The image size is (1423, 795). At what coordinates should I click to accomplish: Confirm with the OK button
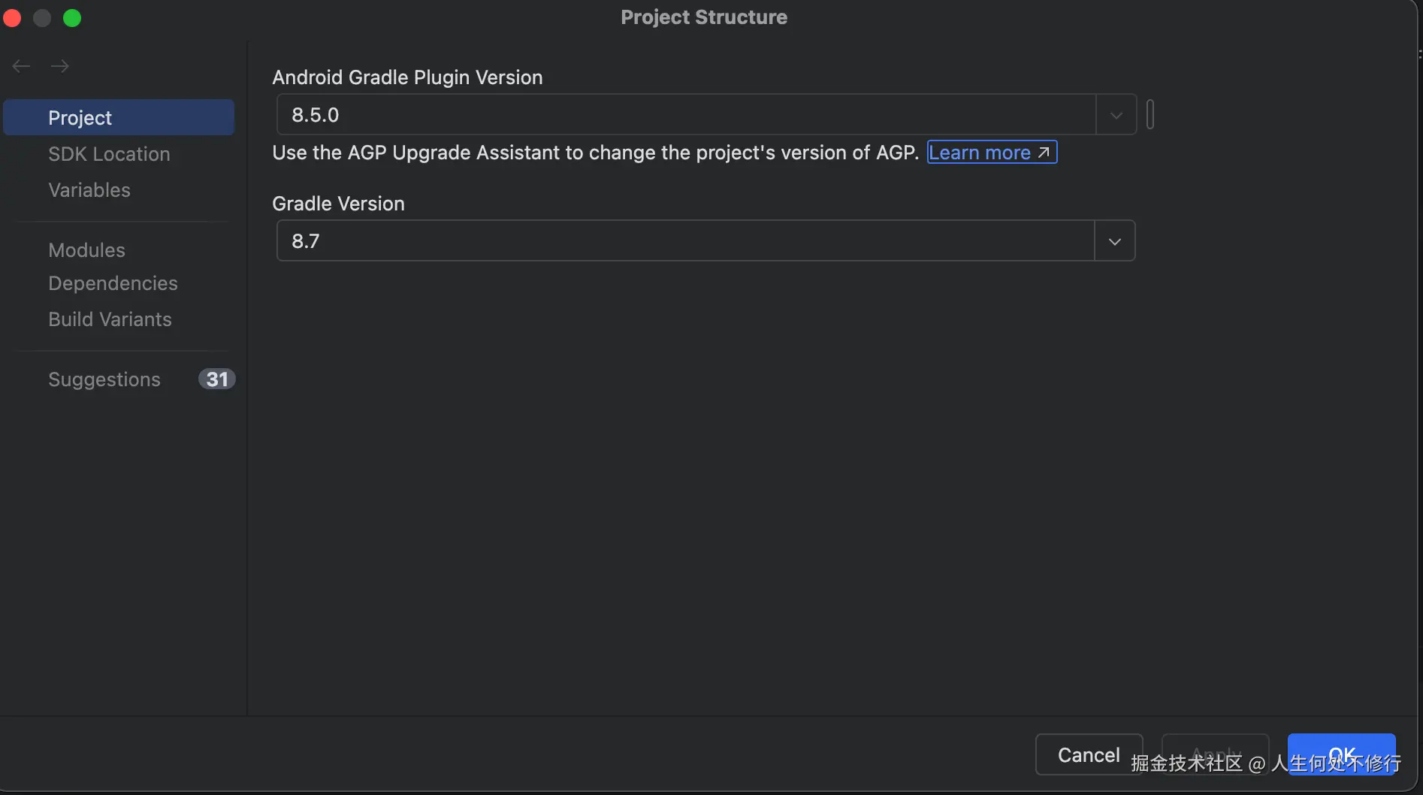1341,754
